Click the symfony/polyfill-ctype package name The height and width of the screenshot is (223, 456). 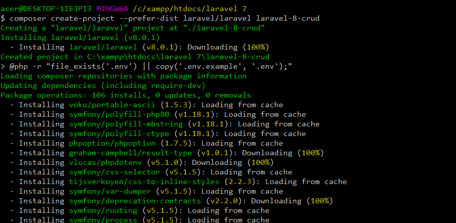click(x=119, y=133)
